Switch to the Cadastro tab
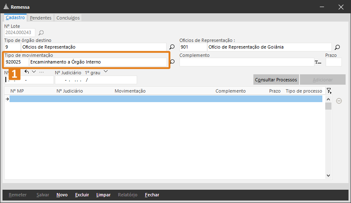 [x=15, y=18]
